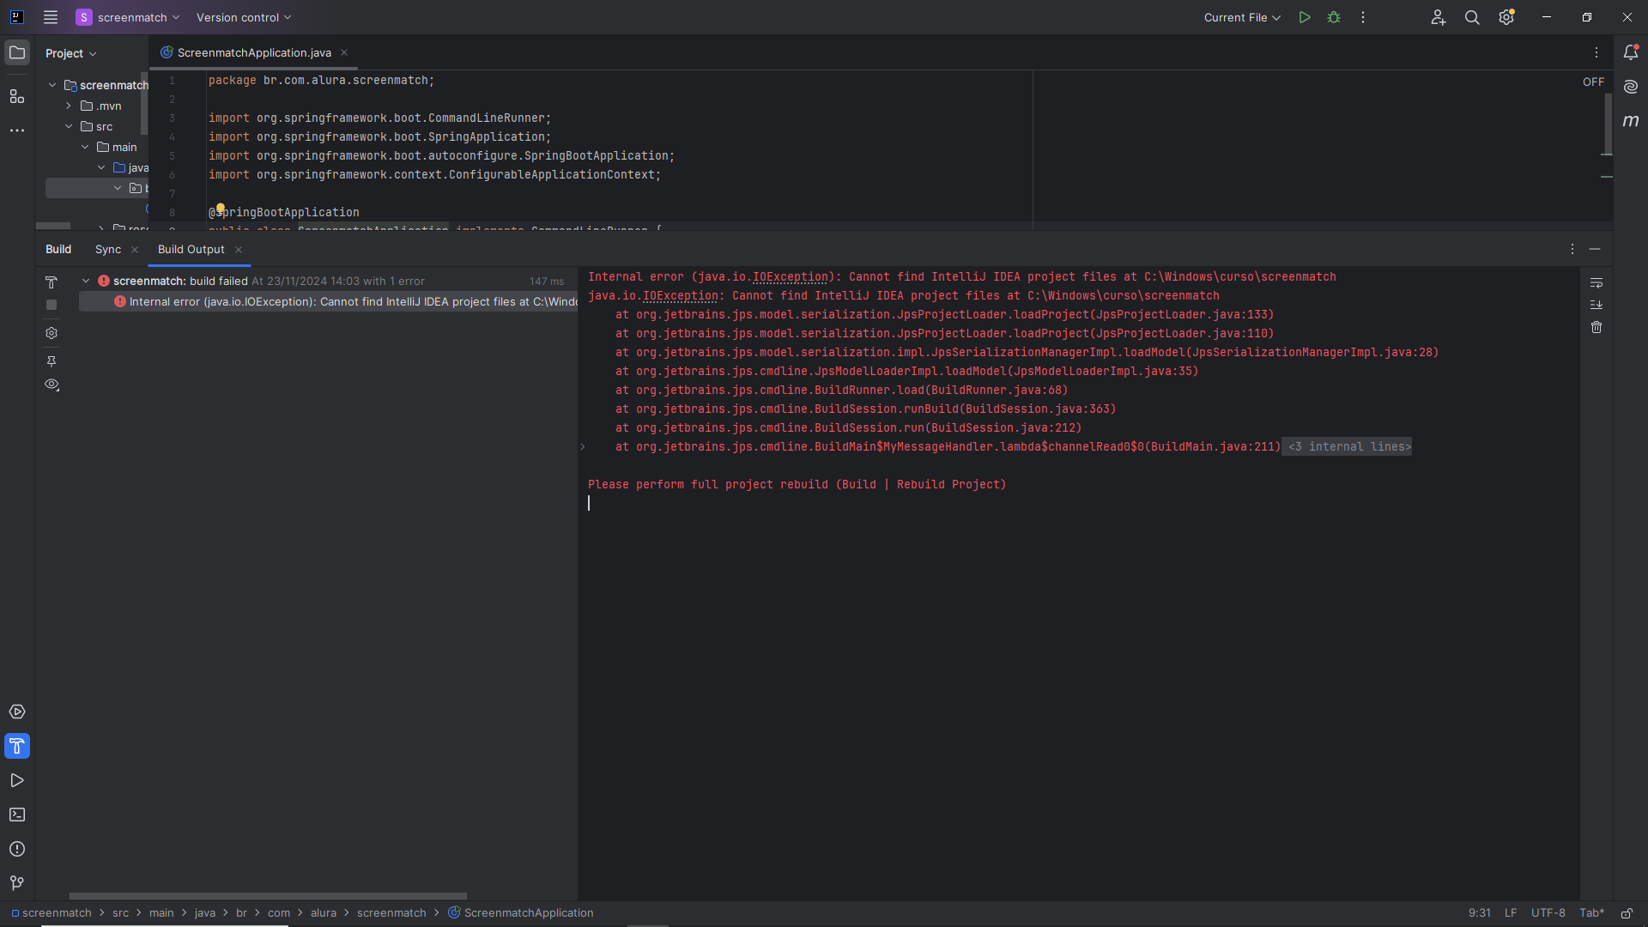The image size is (1648, 927).
Task: Click the build tree horizontal scrollbar
Action: pyautogui.click(x=268, y=895)
